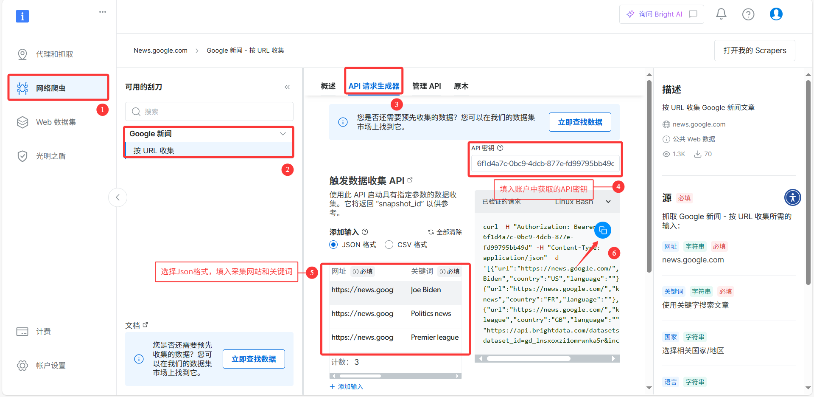Switch to the 概述 tab
Screen dimensions: 814x397
[328, 86]
